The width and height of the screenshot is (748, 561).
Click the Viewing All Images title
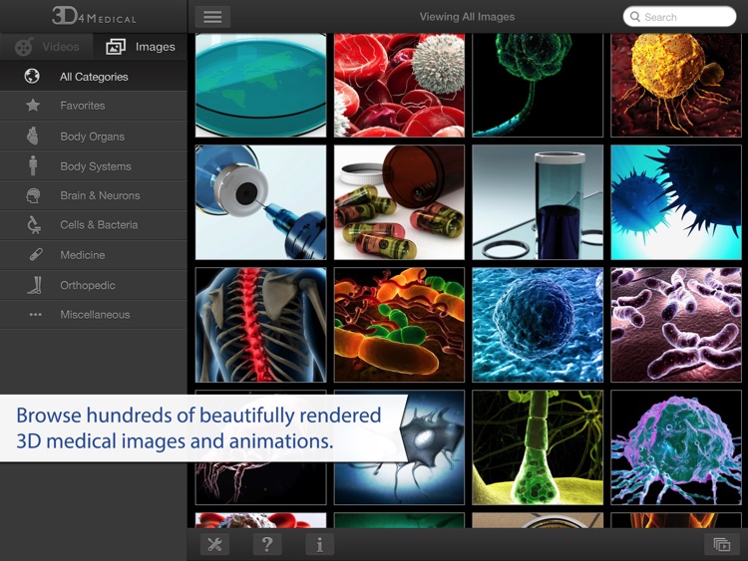pos(467,17)
